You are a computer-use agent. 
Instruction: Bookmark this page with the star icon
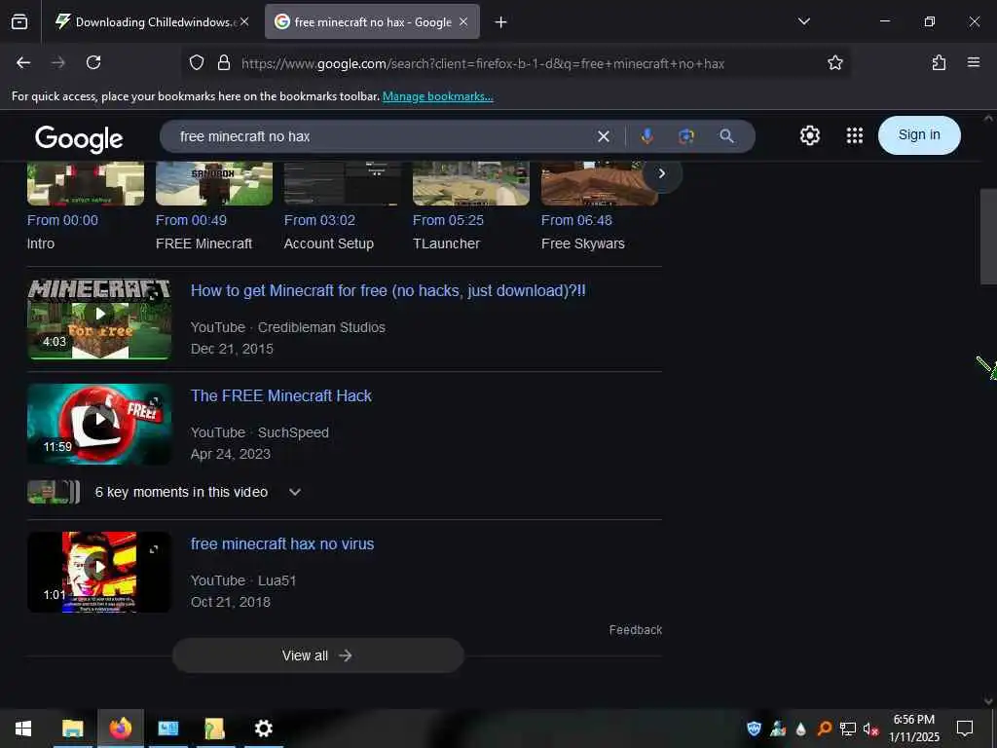point(834,62)
